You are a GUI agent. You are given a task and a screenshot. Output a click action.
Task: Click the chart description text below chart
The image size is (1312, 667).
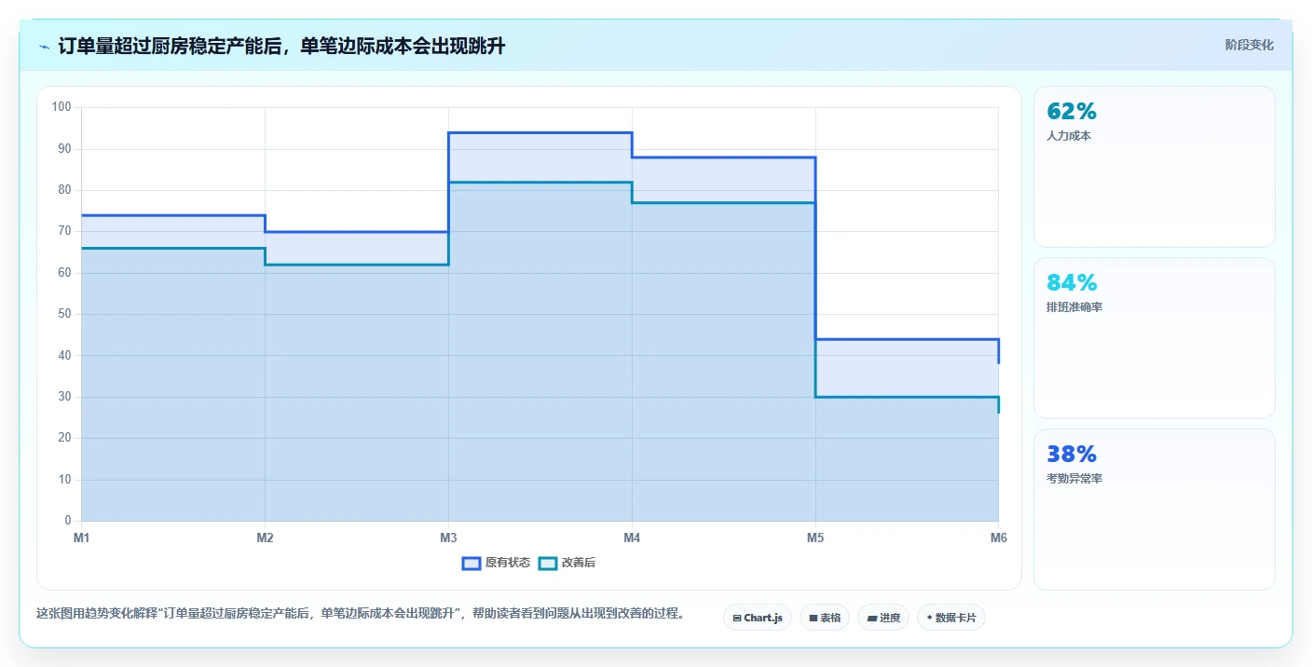(360, 614)
